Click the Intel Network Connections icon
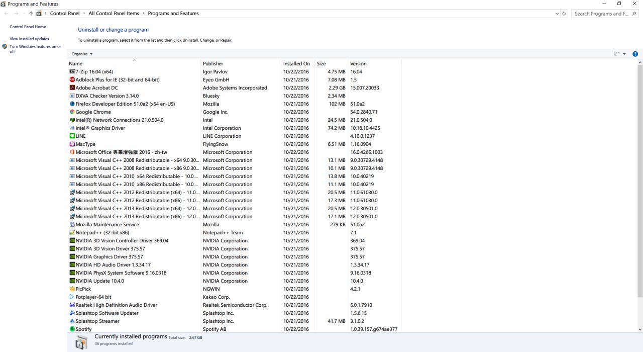The height and width of the screenshot is (352, 643). click(72, 120)
